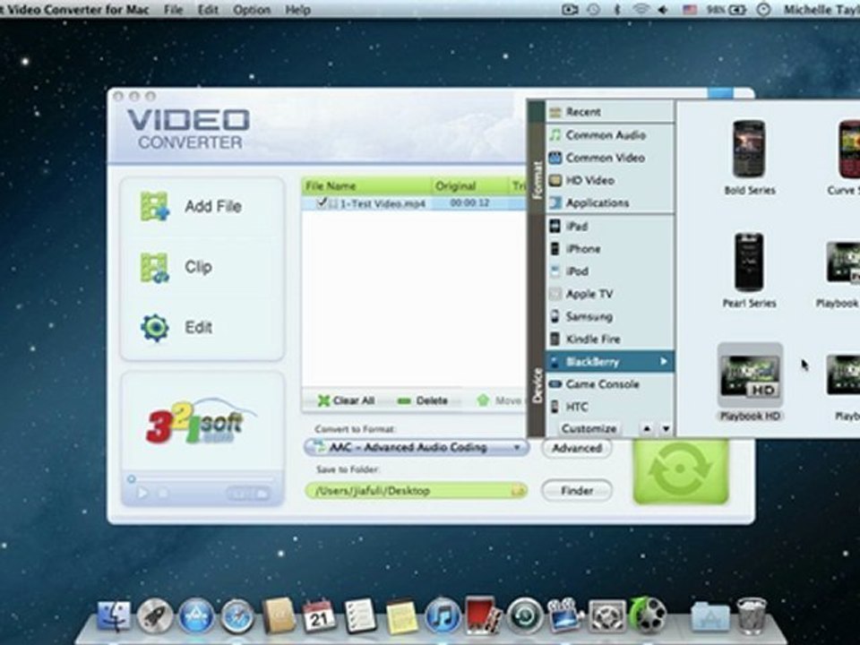The height and width of the screenshot is (645, 860).
Task: Open System Preferences from the Dock
Action: coord(606,616)
